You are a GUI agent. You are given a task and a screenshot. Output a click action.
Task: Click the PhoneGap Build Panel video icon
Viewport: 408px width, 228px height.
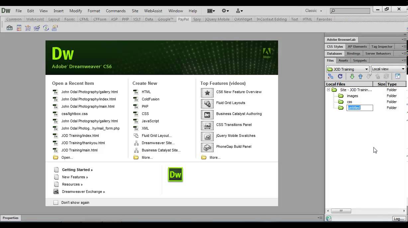(x=207, y=147)
